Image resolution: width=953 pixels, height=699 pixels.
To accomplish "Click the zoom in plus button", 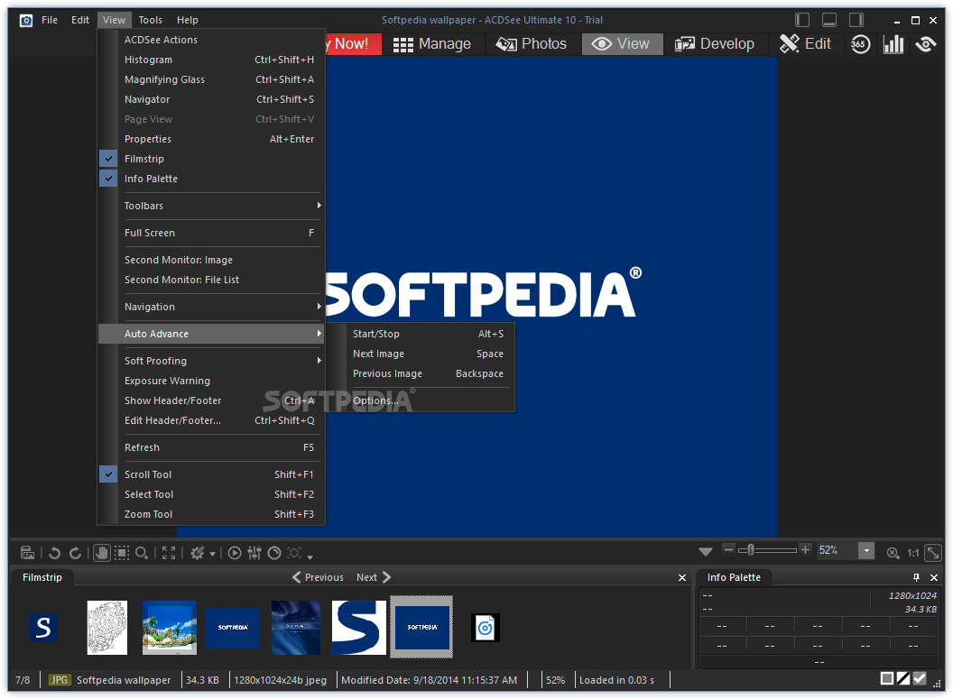I will 805,549.
